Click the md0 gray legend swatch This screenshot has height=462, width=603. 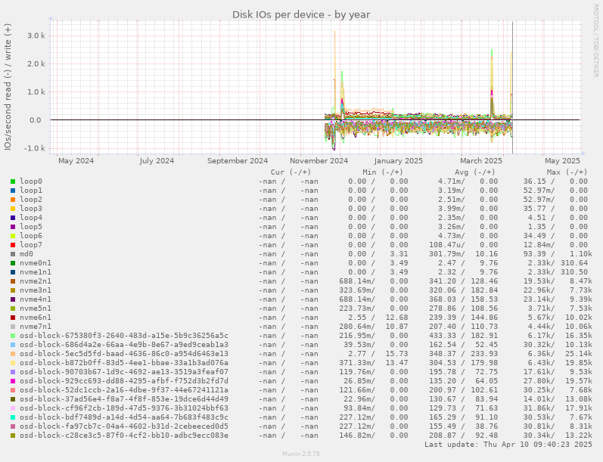pos(13,254)
